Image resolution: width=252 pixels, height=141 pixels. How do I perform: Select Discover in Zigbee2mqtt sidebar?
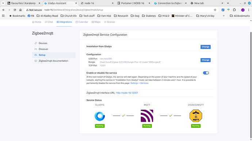pos(54,49)
